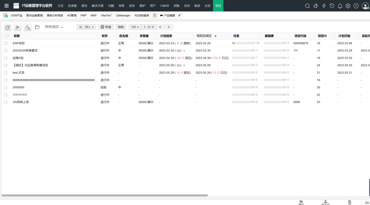The width and height of the screenshot is (370, 205).
Task: Open the Site24x7 shortcut
Action: click(106, 16)
